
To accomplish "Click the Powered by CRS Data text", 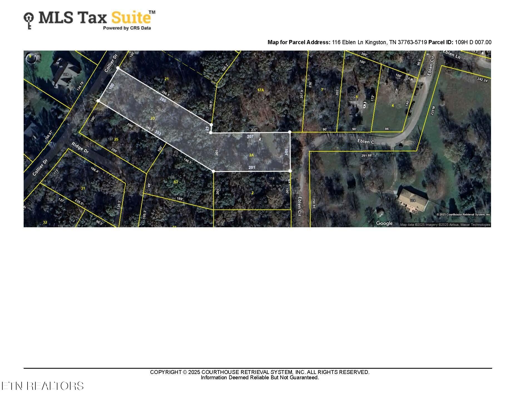I will (127, 28).
